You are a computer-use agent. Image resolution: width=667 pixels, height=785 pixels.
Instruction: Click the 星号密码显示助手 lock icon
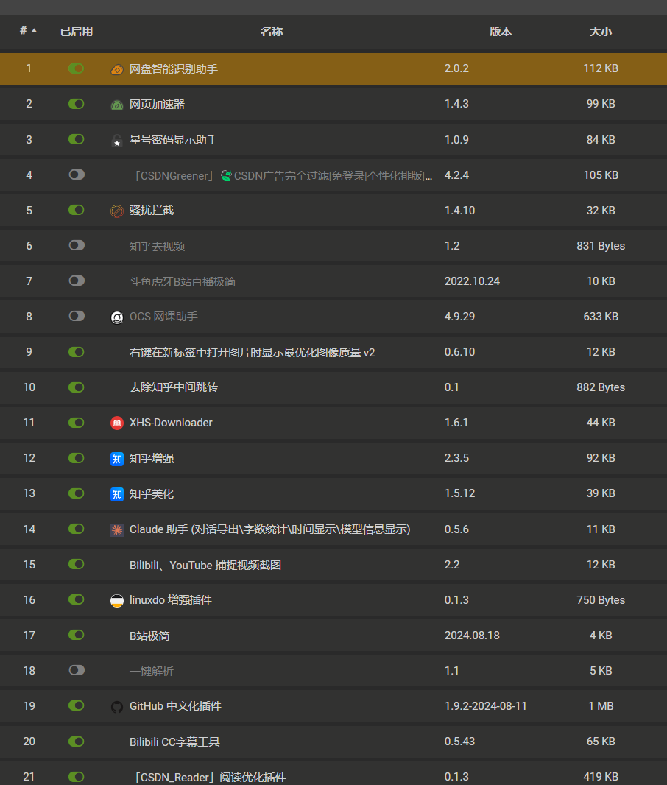pyautogui.click(x=116, y=140)
